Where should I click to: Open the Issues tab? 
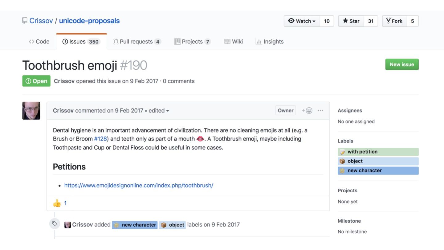point(81,42)
